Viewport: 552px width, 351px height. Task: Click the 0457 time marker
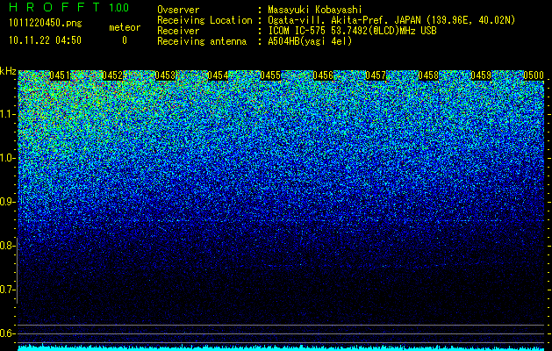click(376, 75)
